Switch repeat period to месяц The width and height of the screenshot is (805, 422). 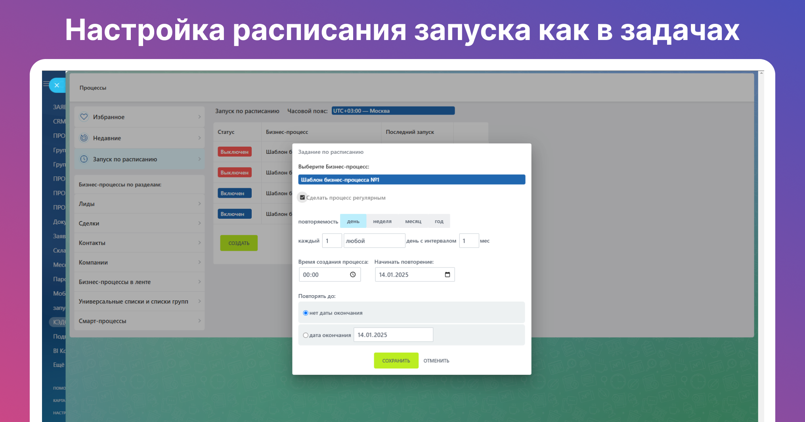[x=413, y=221]
